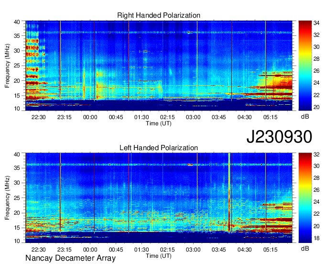Screen dimensions: 325x264
Task: Click "Time (UT)" label under Right Handed plot
Action: point(159,123)
